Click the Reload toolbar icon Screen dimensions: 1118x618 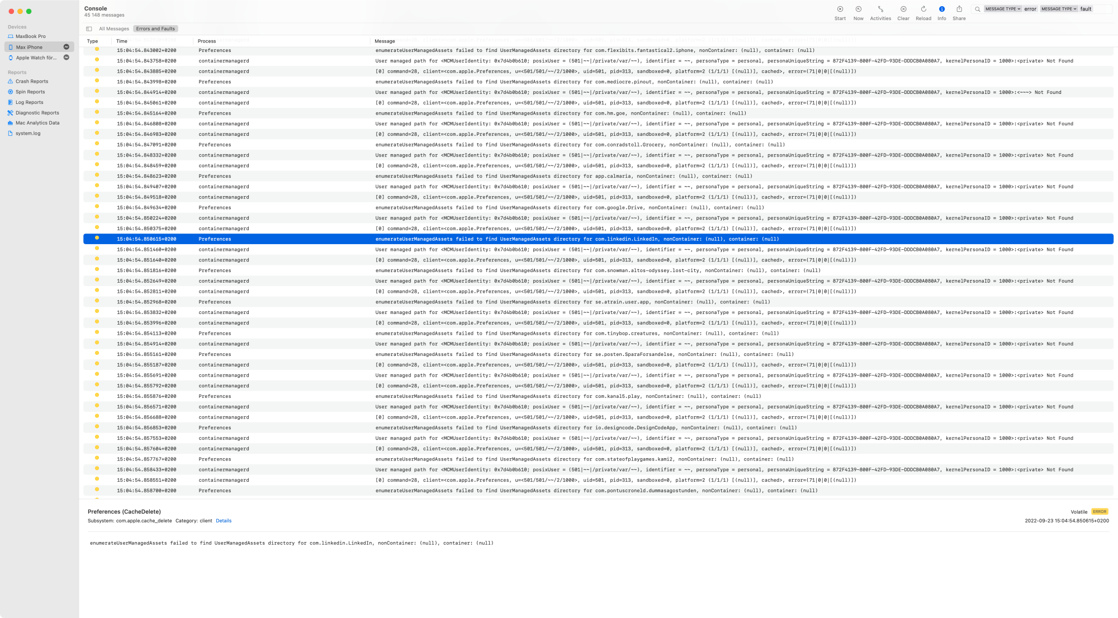tap(923, 9)
